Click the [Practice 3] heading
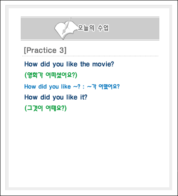The width and height of the screenshot is (178, 196). pos(45,50)
